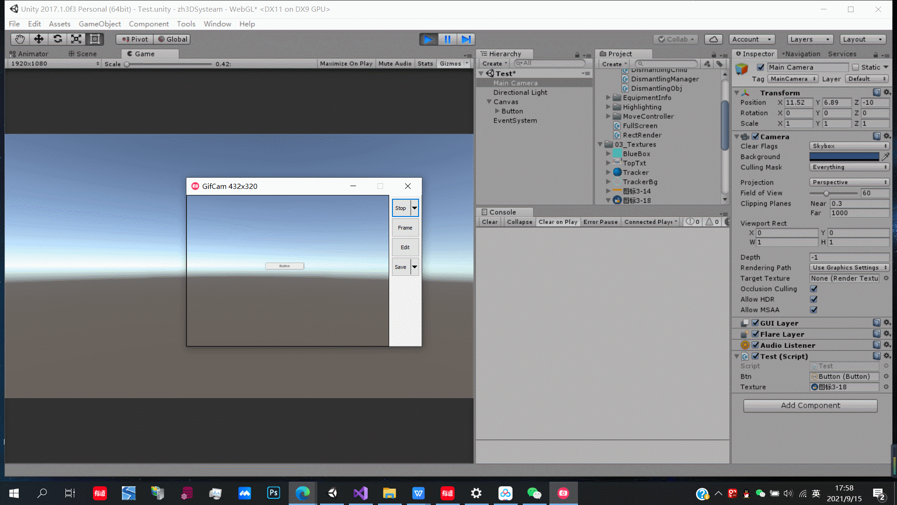Select the Rect Transform tool

tap(95, 39)
